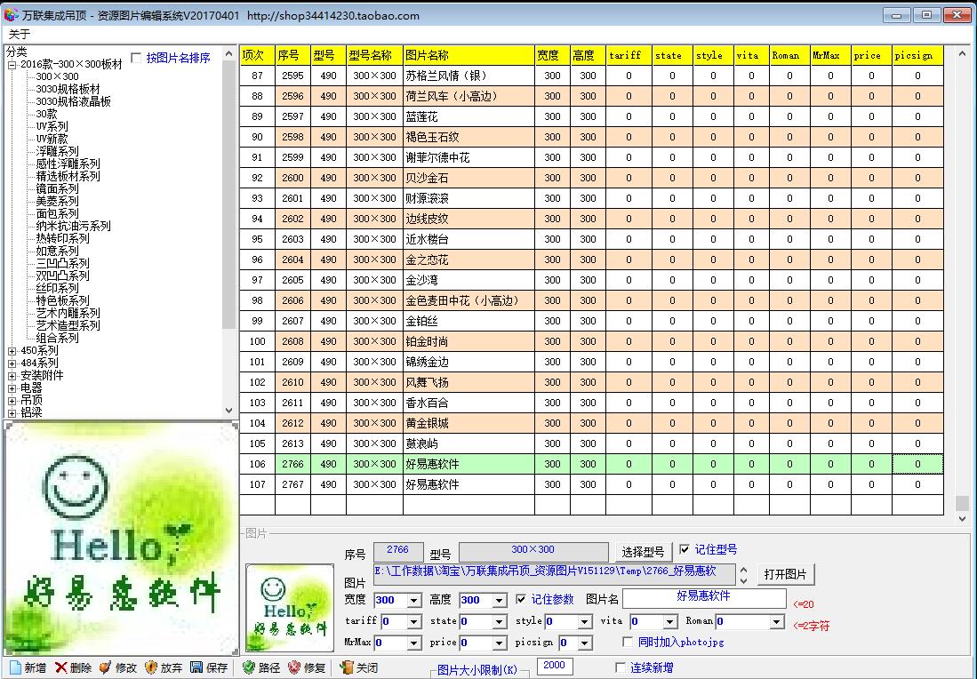
Task: Click the image file path field
Action: (555, 574)
